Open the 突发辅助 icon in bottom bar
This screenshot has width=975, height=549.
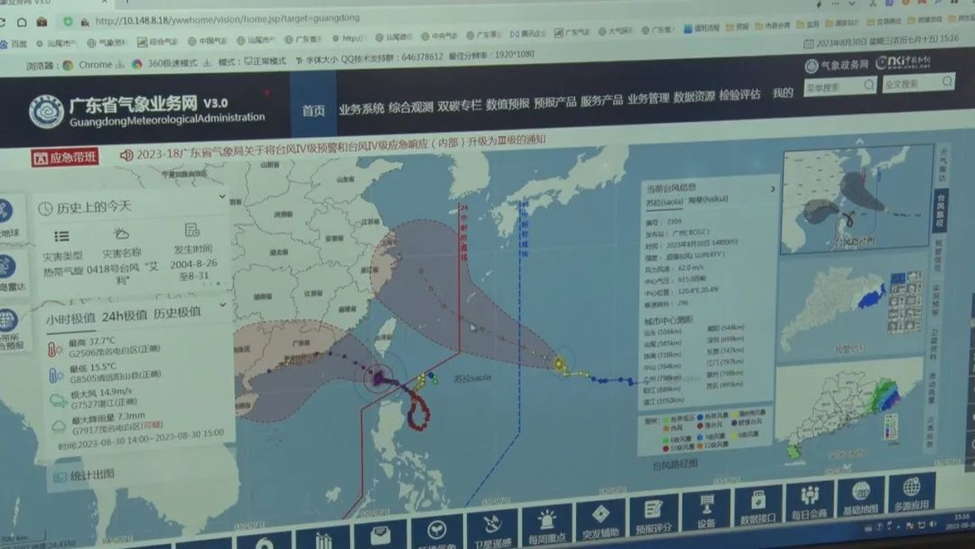point(600,514)
